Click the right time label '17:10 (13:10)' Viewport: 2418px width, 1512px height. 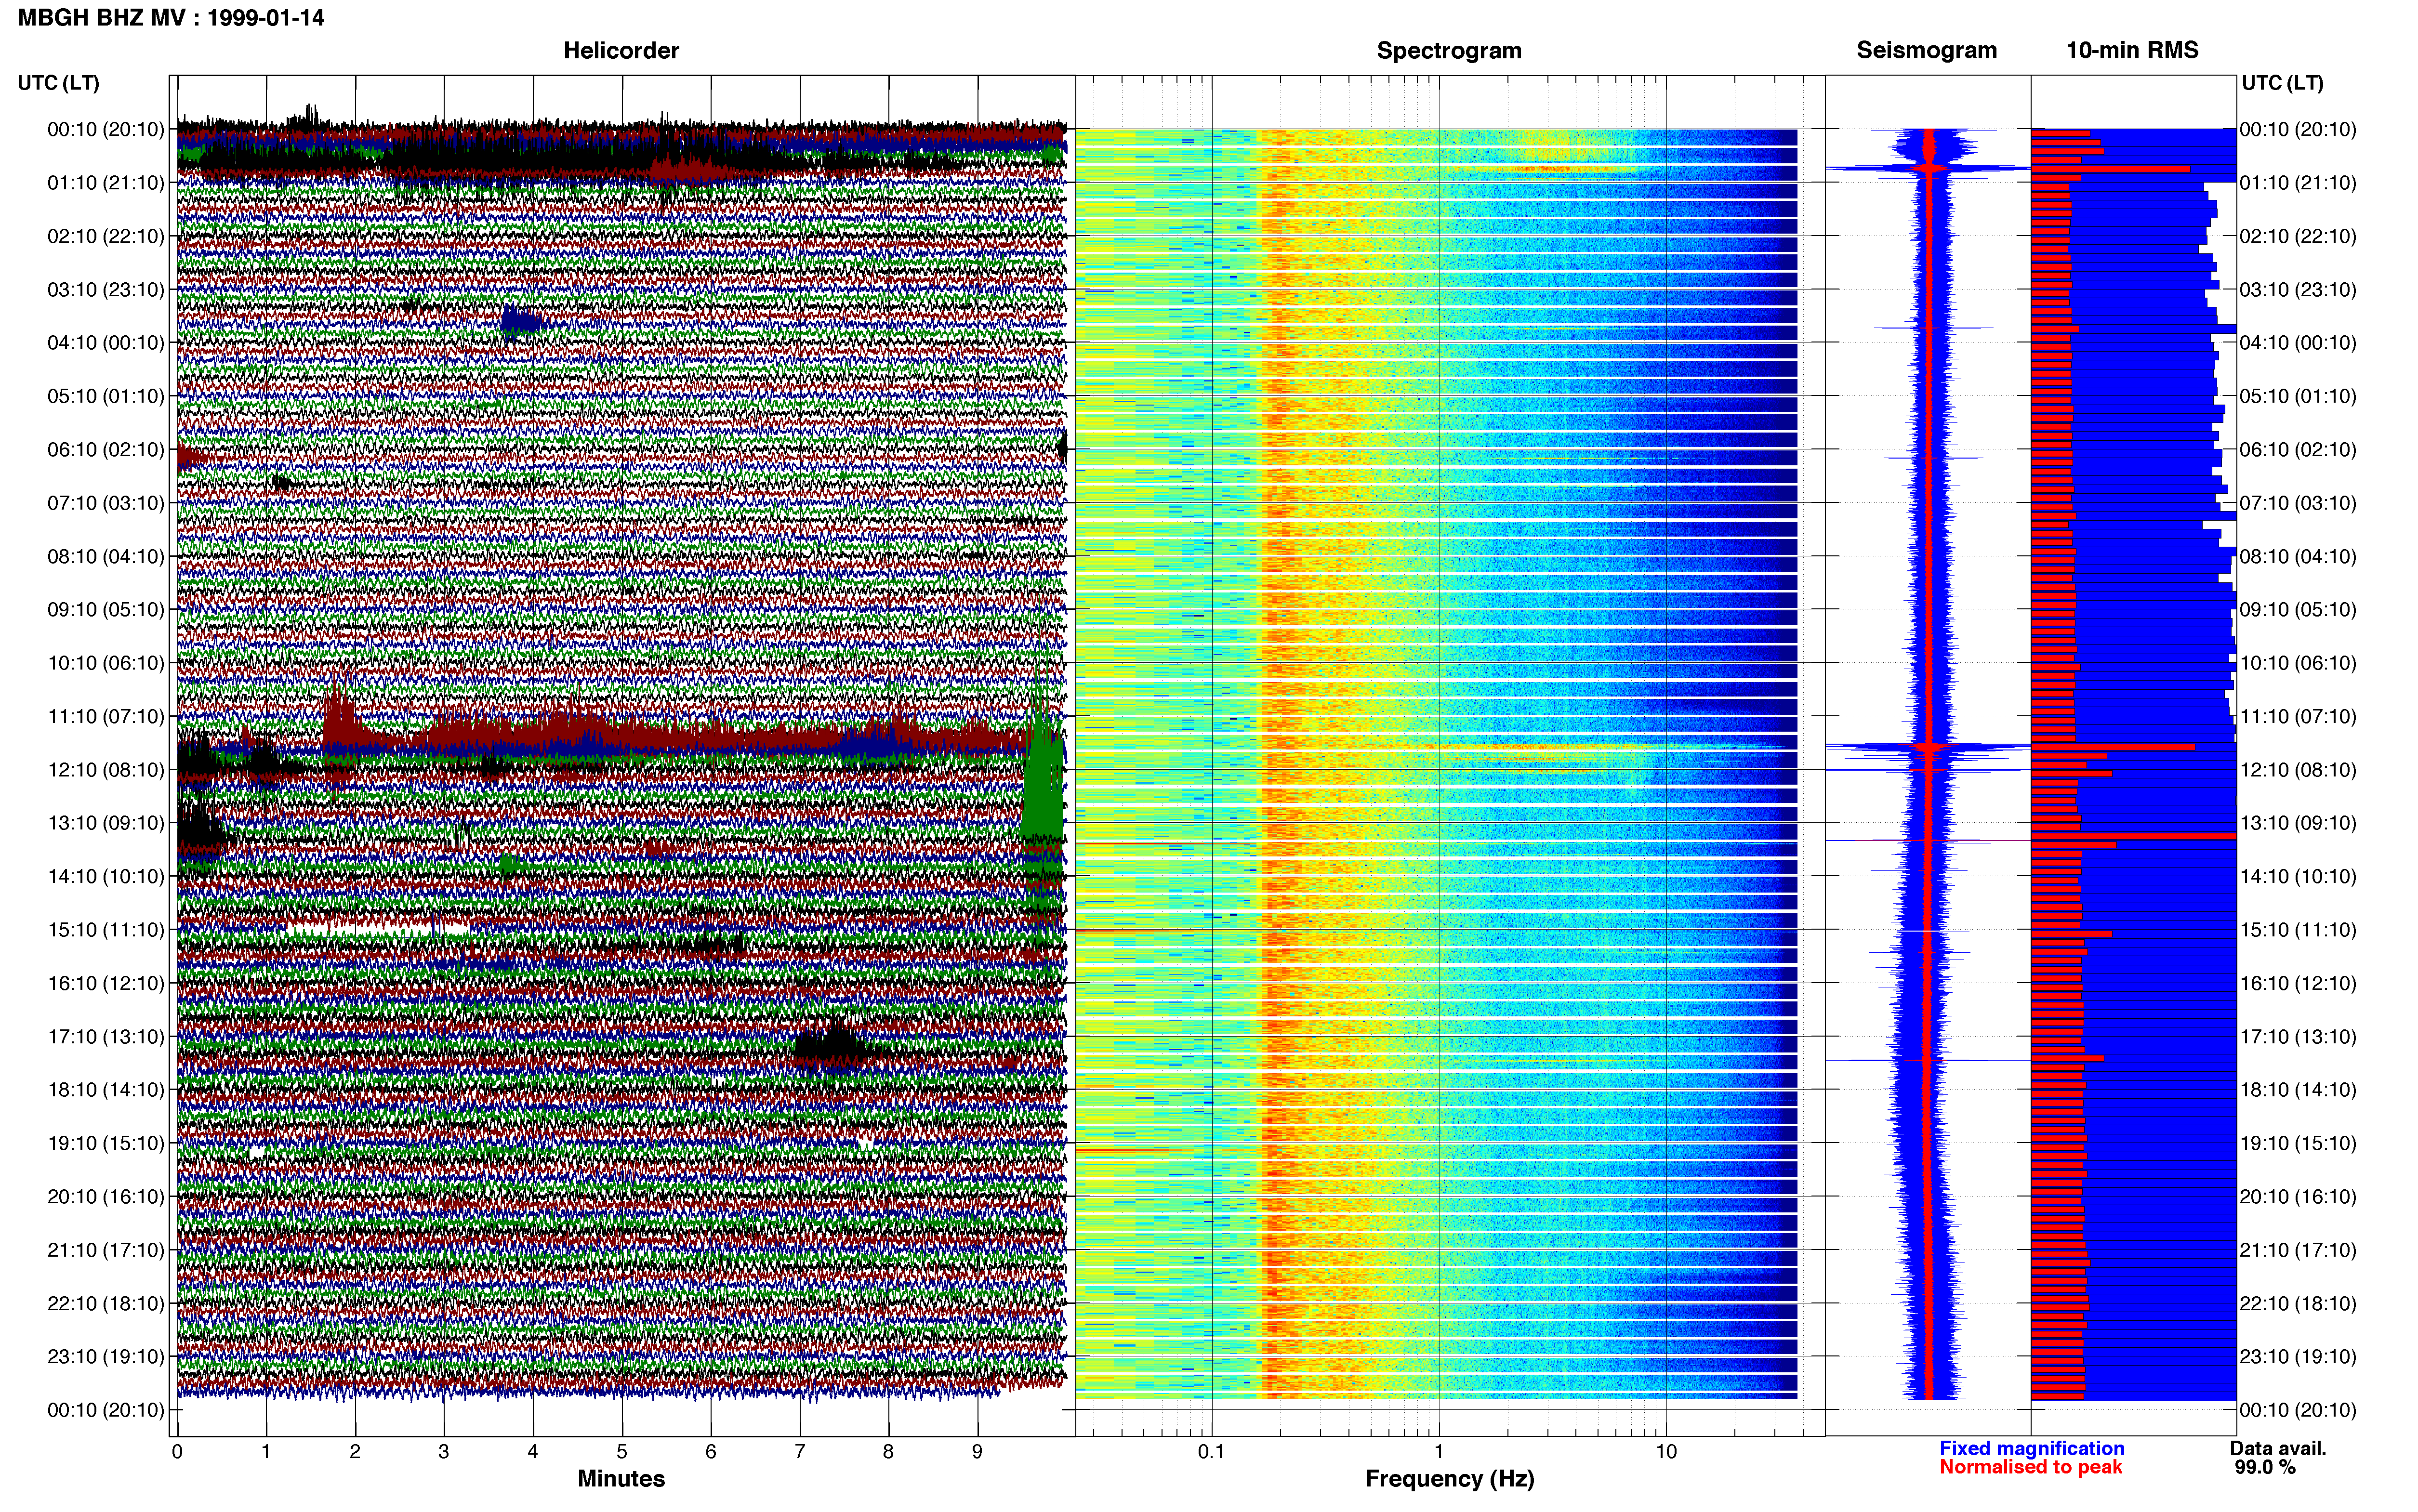click(2298, 1037)
